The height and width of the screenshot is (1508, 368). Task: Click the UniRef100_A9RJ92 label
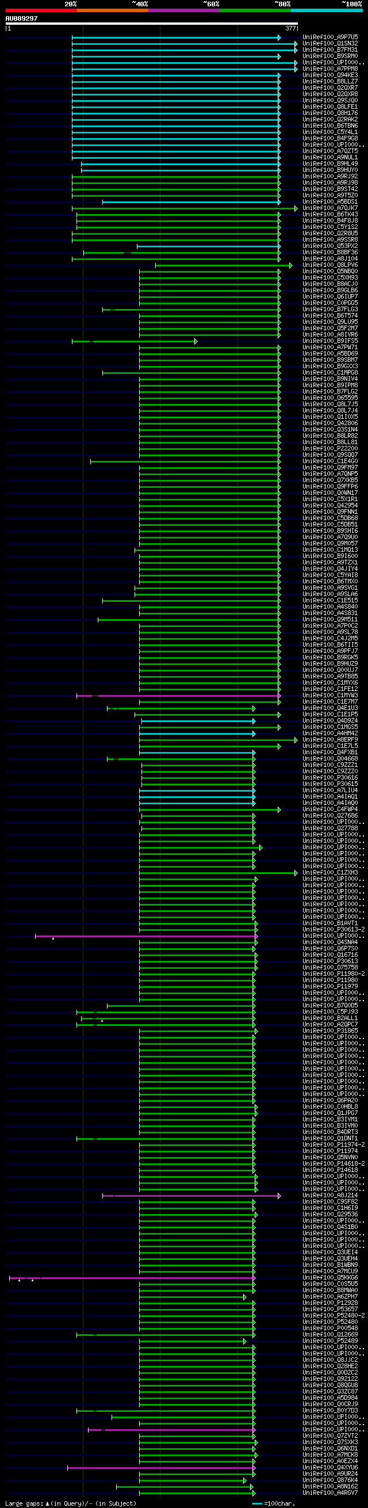(x=330, y=176)
